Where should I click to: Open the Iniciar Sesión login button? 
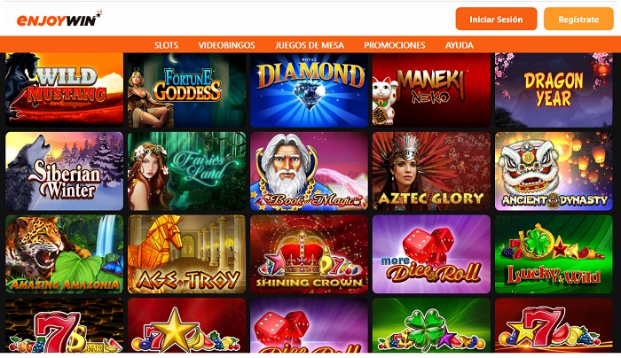click(x=496, y=19)
